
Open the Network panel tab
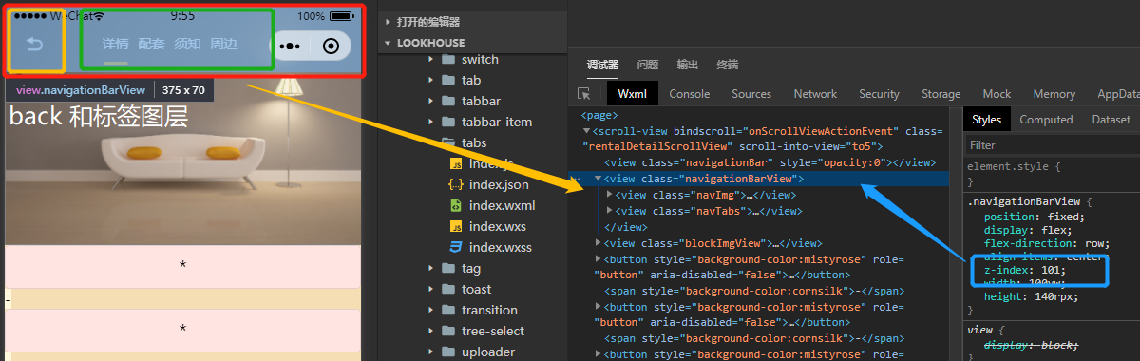815,94
